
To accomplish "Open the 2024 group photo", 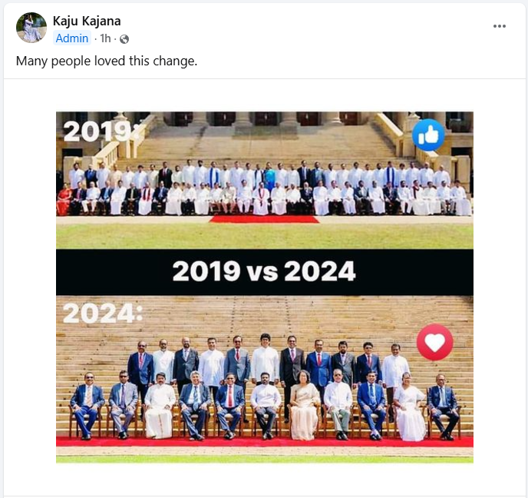I will [x=264, y=379].
